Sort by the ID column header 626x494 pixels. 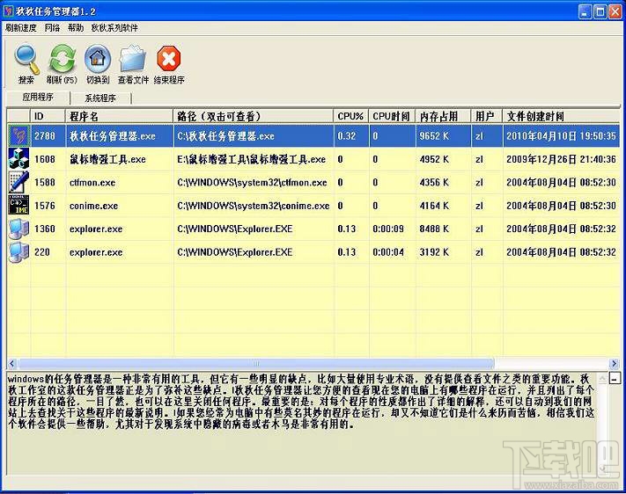point(48,116)
